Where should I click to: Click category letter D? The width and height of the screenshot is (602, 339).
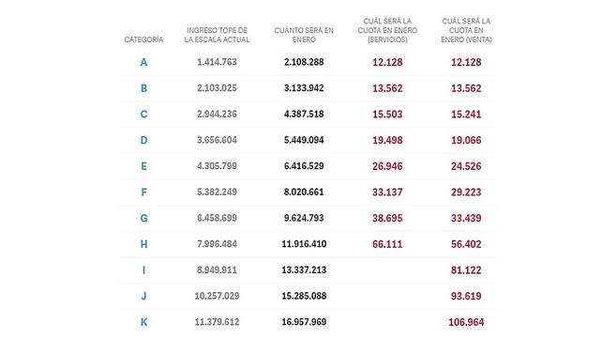click(x=143, y=140)
